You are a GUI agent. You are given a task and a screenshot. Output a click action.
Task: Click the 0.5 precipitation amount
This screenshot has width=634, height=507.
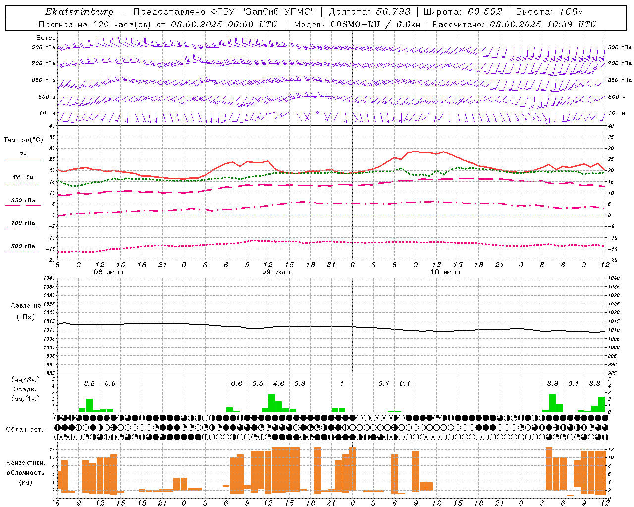pos(258,383)
